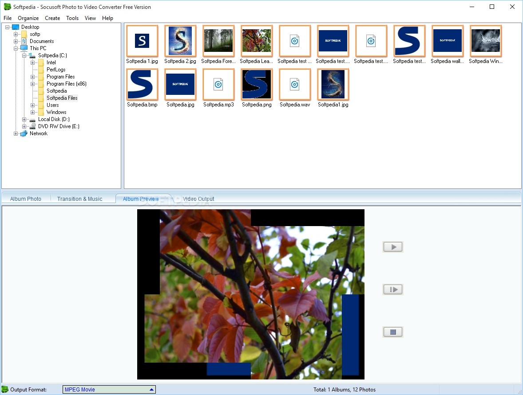Switch to the Album Photo tab
The height and width of the screenshot is (395, 523).
coord(26,199)
